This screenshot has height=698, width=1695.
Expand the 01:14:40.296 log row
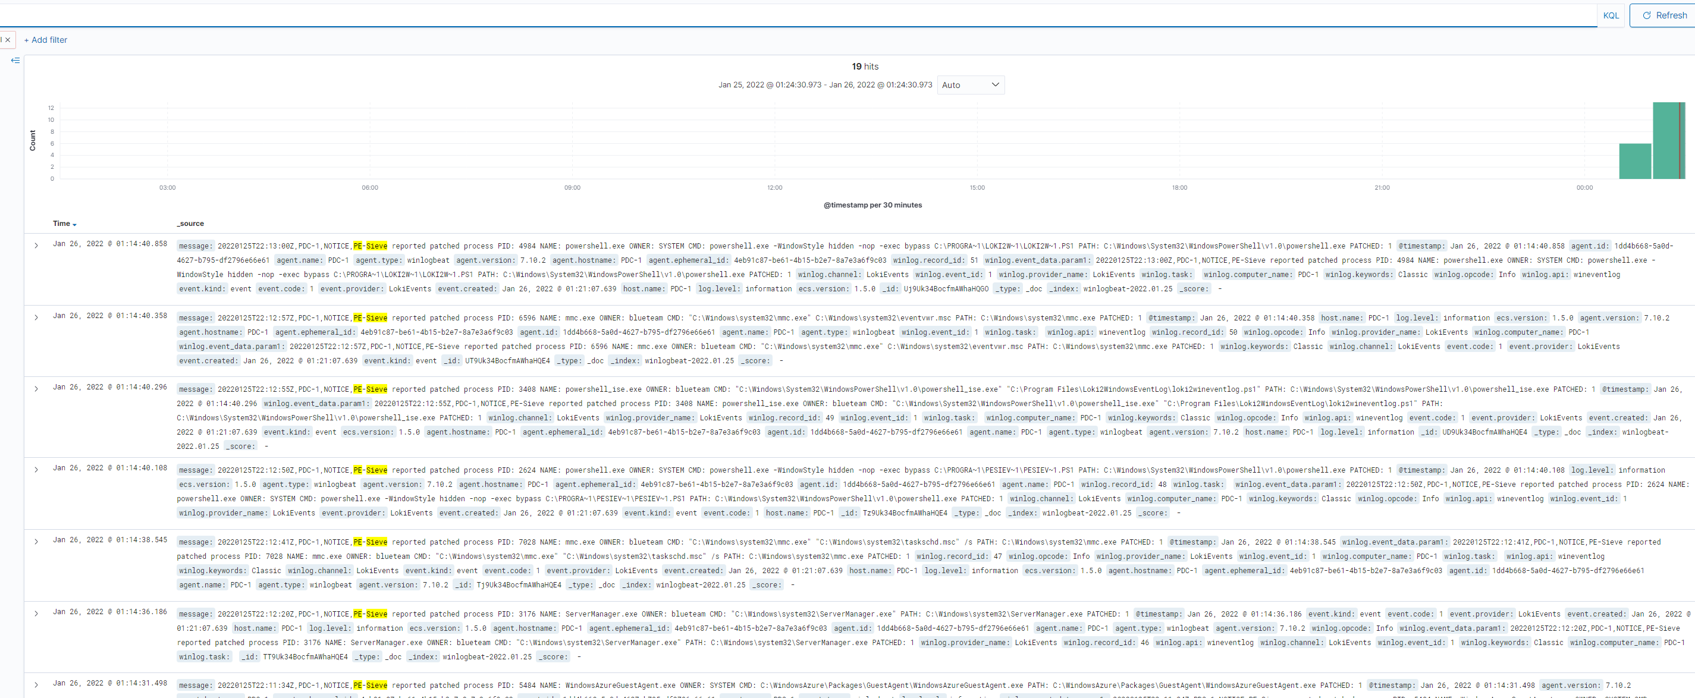36,389
